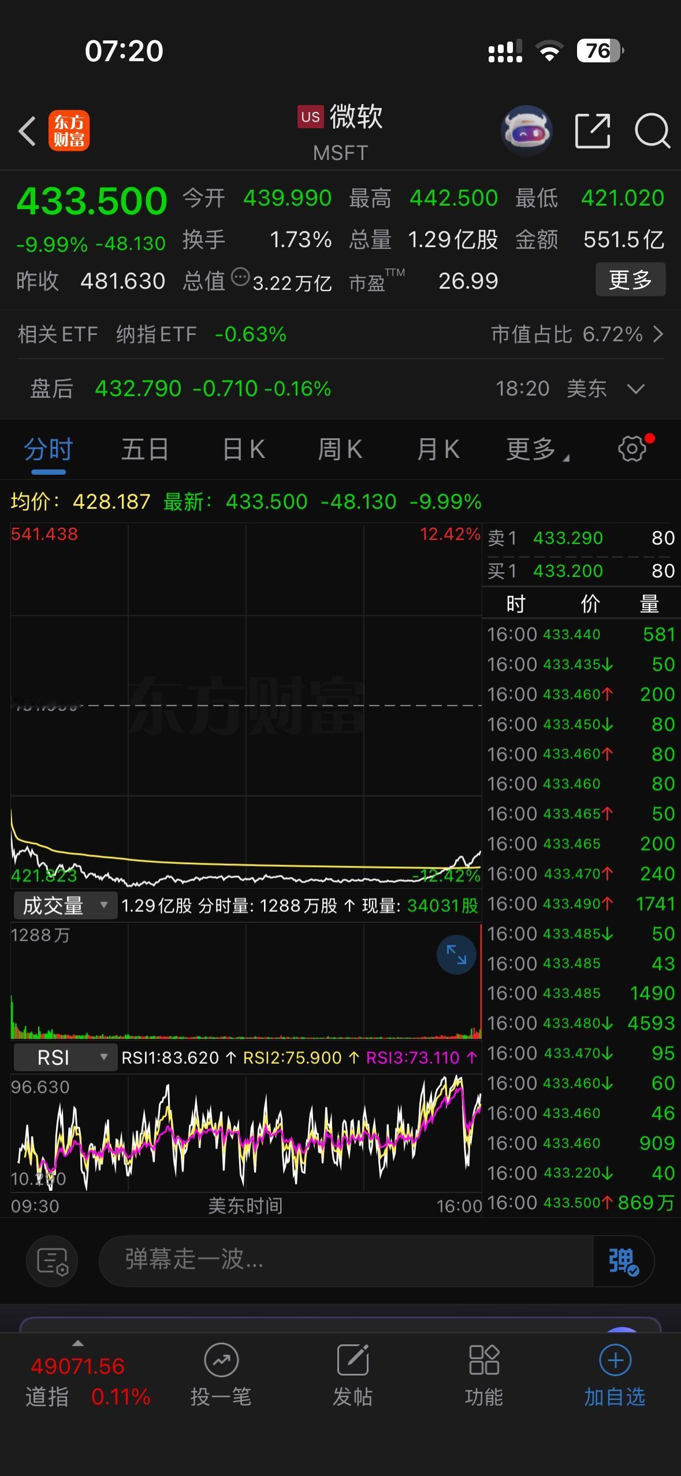Tap the 今开 439.990 value
Image resolution: width=681 pixels, height=1476 pixels.
click(x=288, y=198)
